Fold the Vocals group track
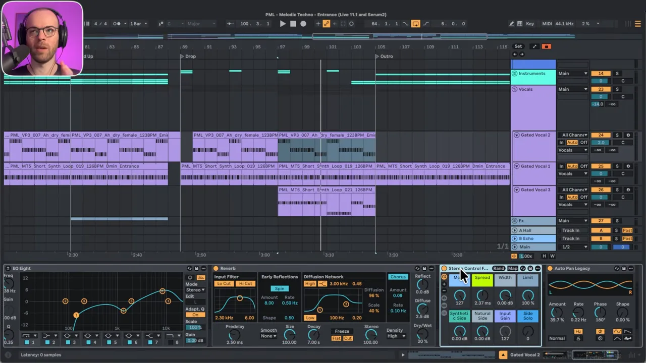Image resolution: width=646 pixels, height=363 pixels. point(514,89)
